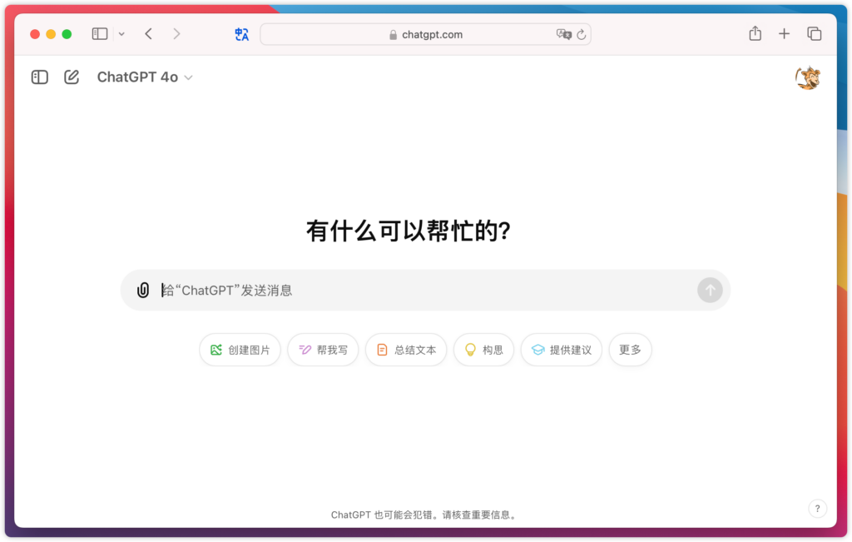The height and width of the screenshot is (542, 852).
Task: Click the send message arrow button
Action: click(710, 290)
